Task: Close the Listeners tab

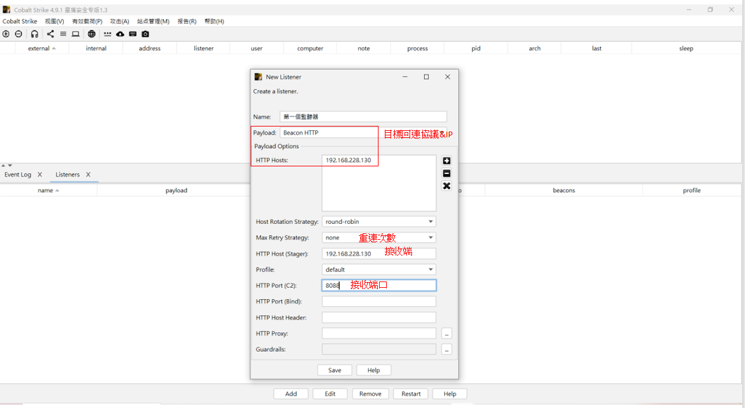Action: pos(88,175)
